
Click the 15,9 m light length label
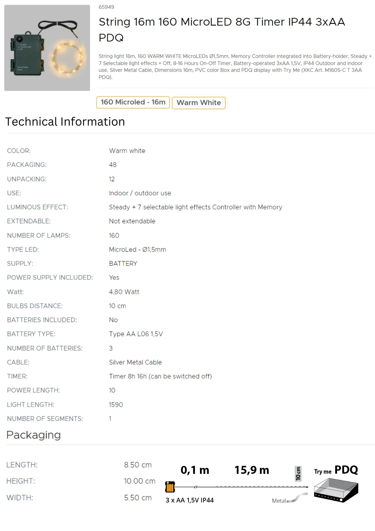pyautogui.click(x=252, y=470)
